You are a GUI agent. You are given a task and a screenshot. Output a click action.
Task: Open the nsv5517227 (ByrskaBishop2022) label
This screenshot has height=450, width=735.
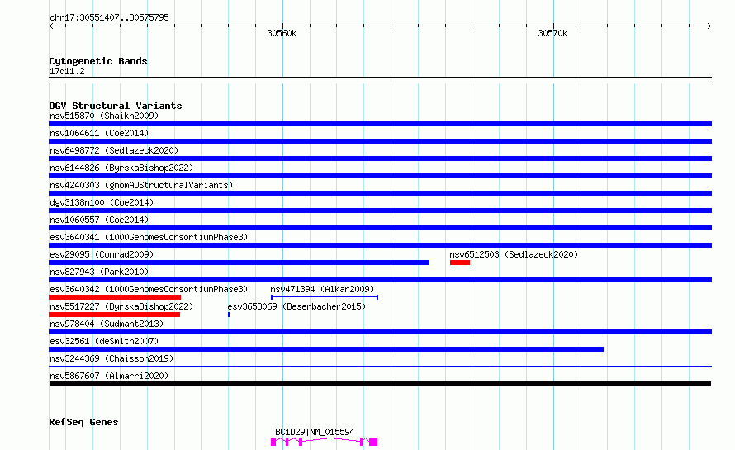coord(121,306)
